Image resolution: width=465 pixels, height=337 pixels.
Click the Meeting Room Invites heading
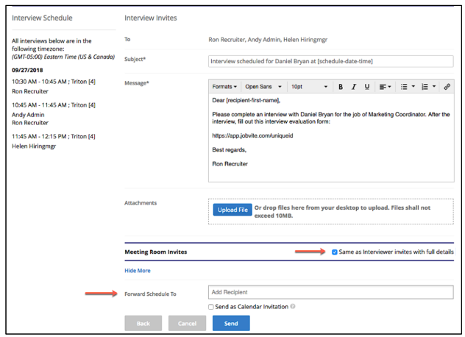pyautogui.click(x=156, y=252)
